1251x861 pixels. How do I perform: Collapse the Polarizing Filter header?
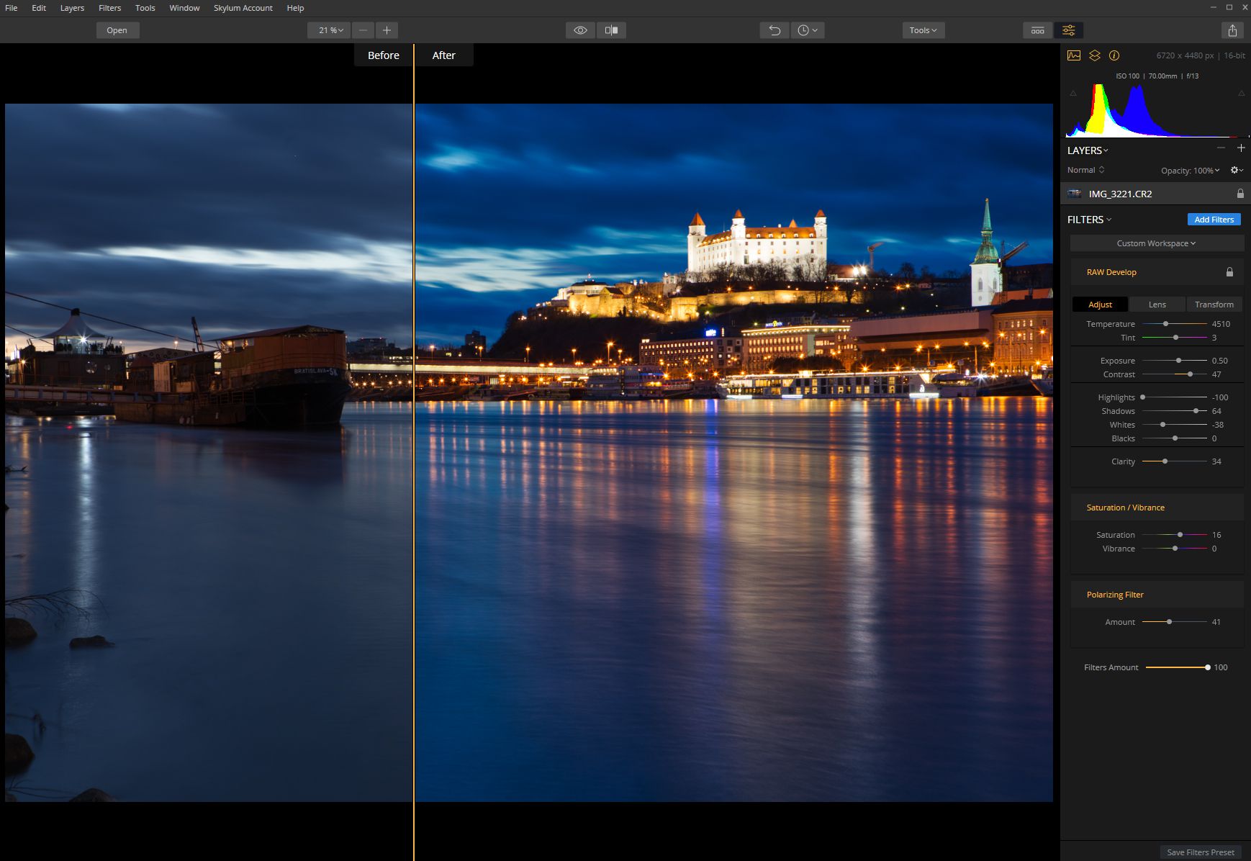[x=1115, y=595]
